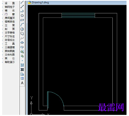Open the 设置 menu
The width and height of the screenshot is (129, 116).
click(10, 3)
